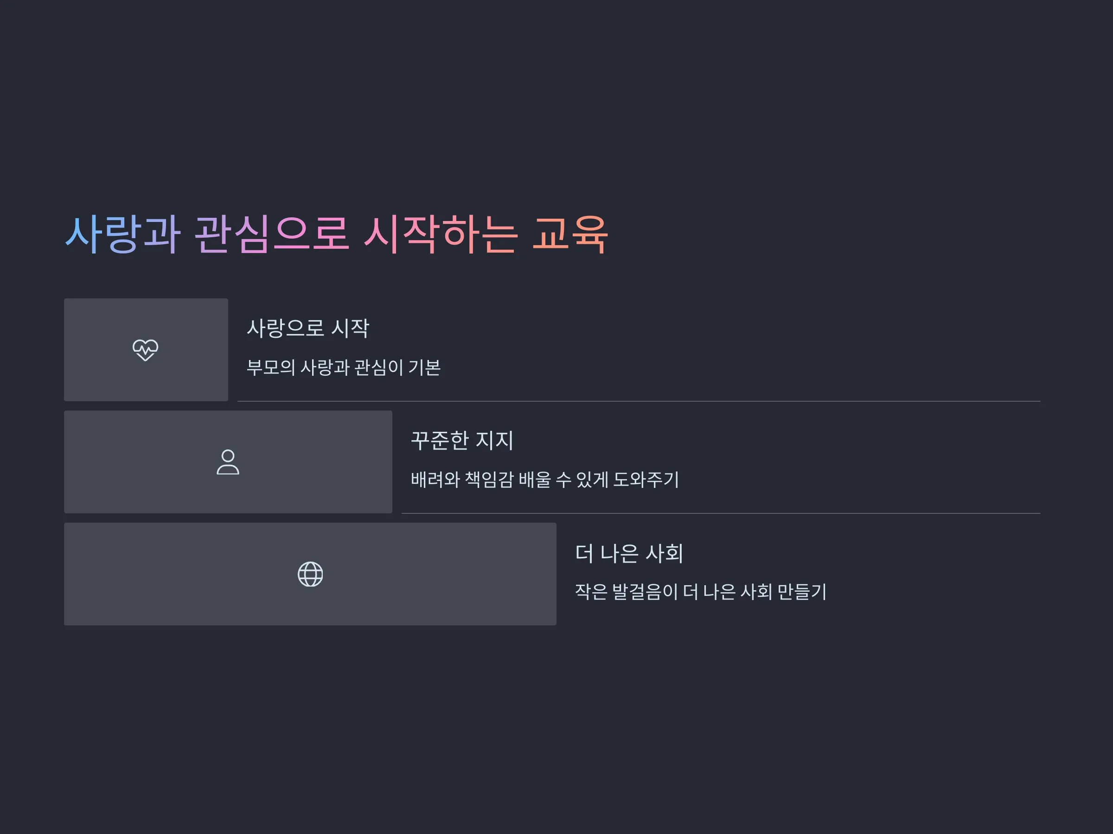The width and height of the screenshot is (1113, 834).
Task: Select the medium gray box beside person icon
Action: (x=228, y=462)
